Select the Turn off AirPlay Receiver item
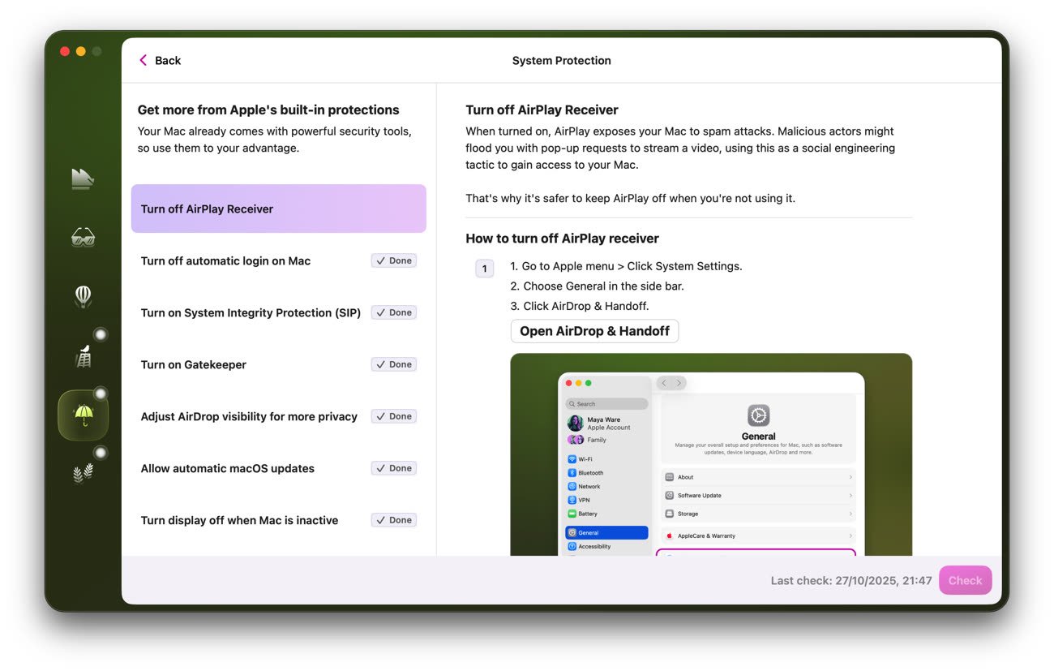Viewport: 1054px width, 671px height. tap(278, 209)
